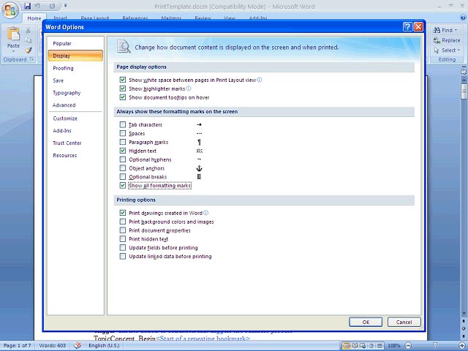Uncheck Show highlighter marks
Screen dimensions: 468x351
(x=123, y=88)
